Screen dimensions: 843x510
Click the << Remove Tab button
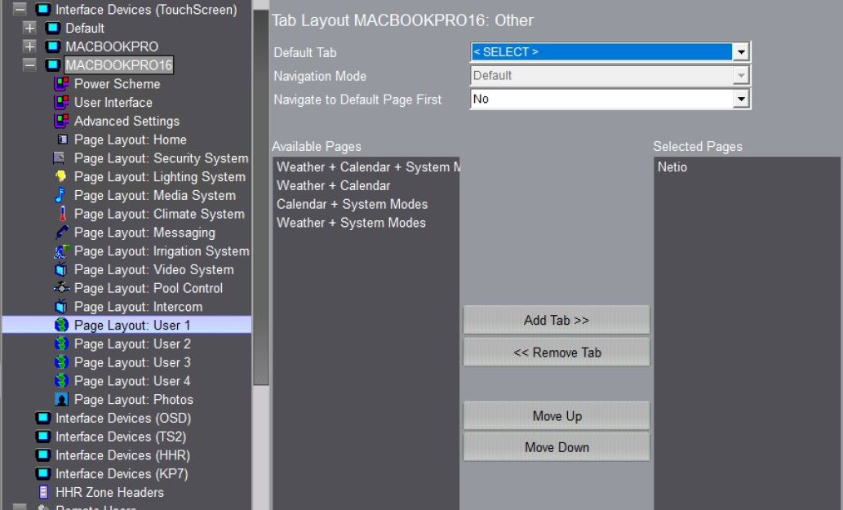(x=557, y=353)
